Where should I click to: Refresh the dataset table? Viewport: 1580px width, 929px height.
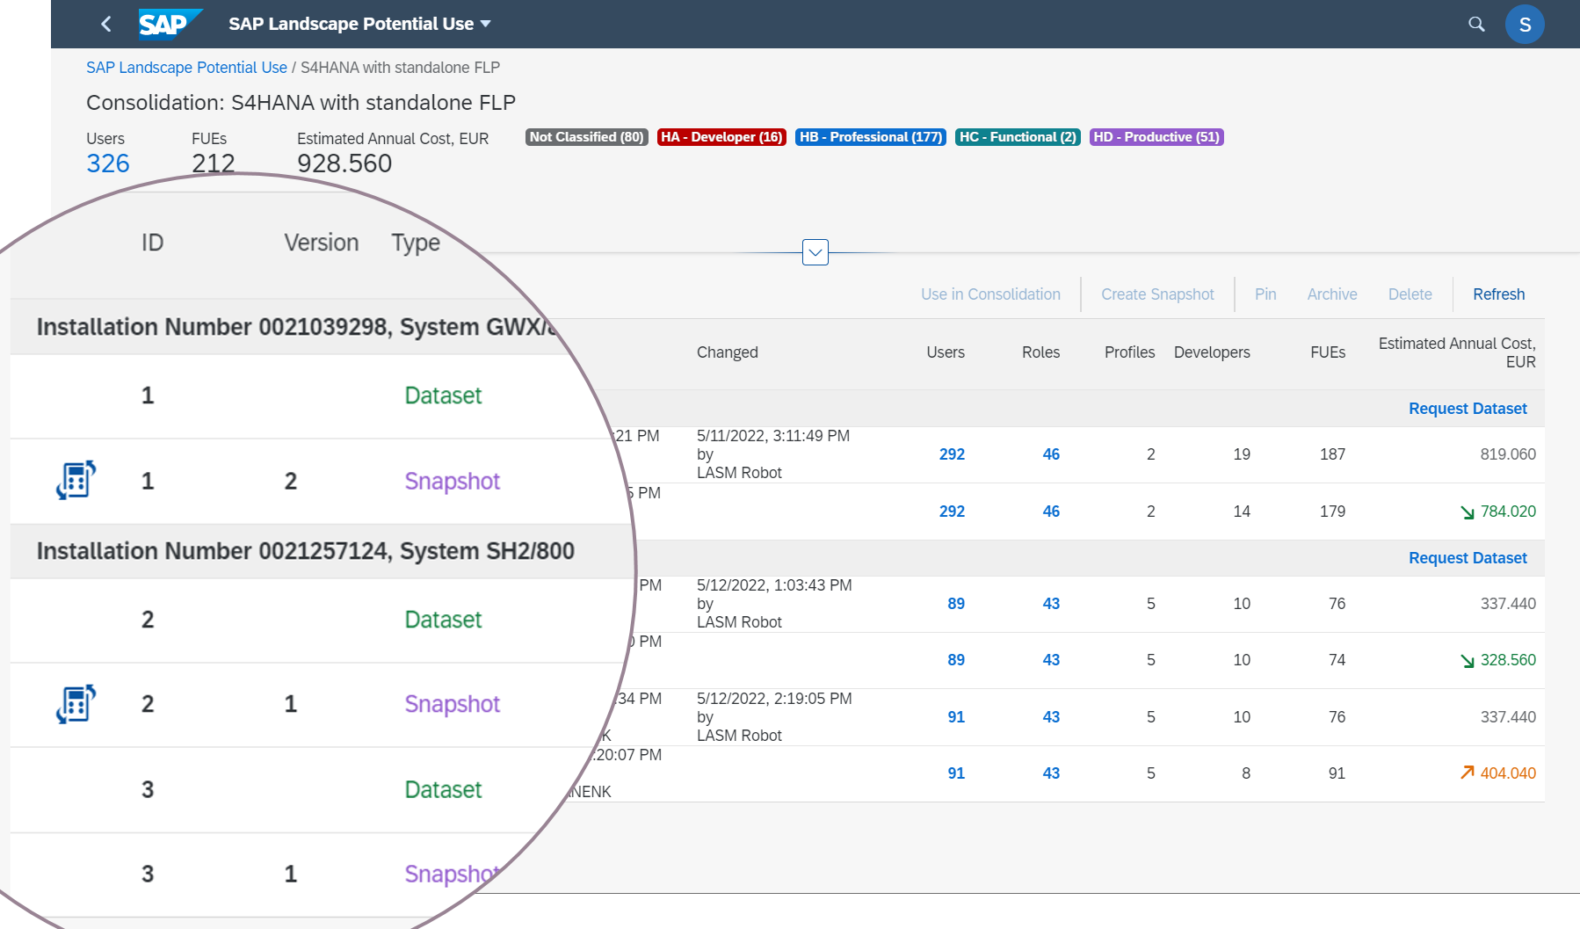coord(1498,294)
